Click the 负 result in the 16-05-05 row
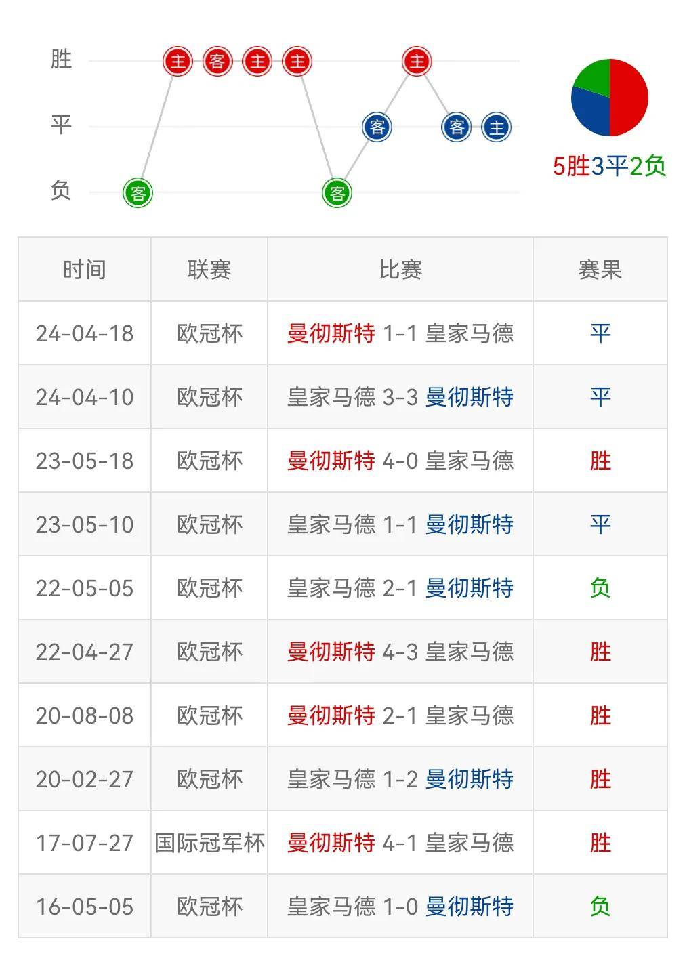This screenshot has width=687, height=956. coord(600,907)
